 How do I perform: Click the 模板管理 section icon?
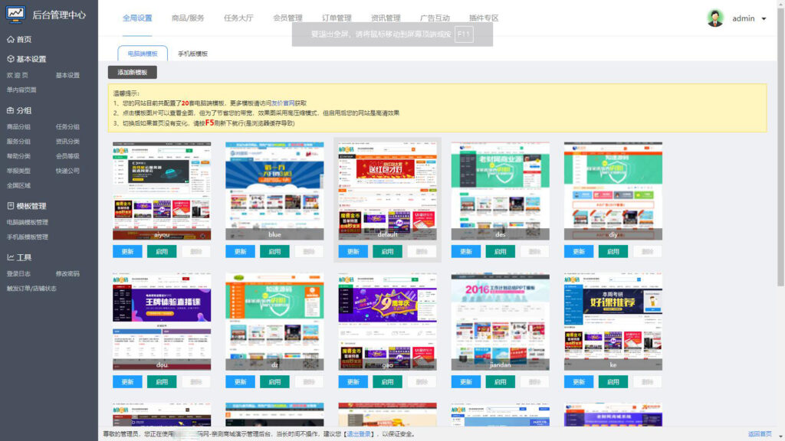(11, 204)
